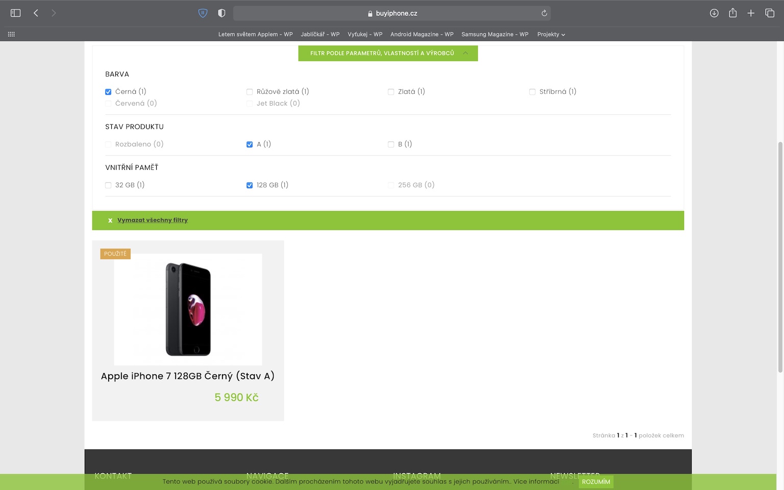Check the 32 GB memory filter

(108, 185)
